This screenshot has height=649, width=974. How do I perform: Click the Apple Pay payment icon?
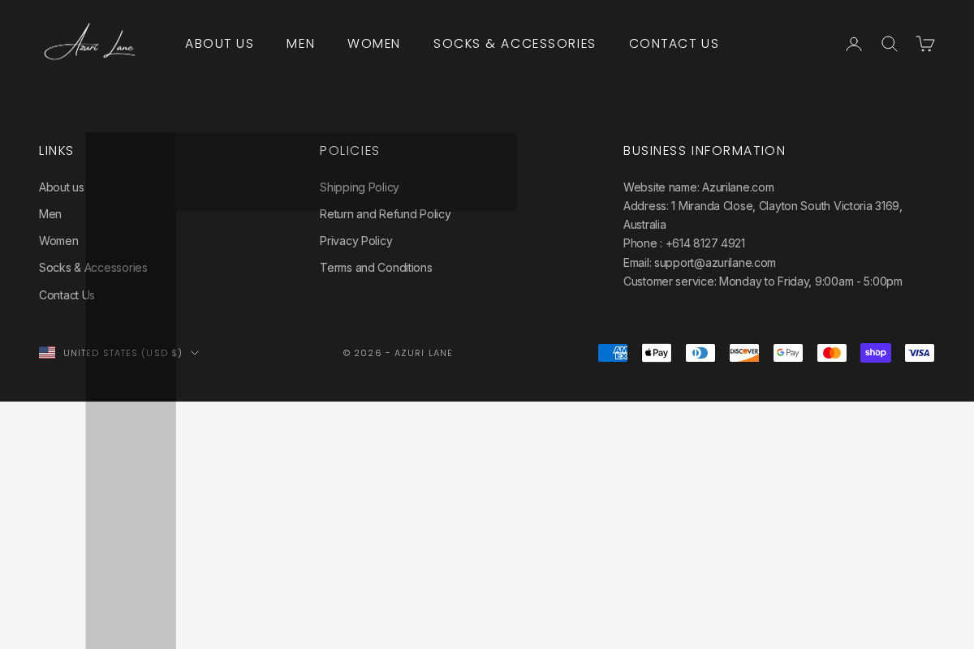pyautogui.click(x=657, y=353)
